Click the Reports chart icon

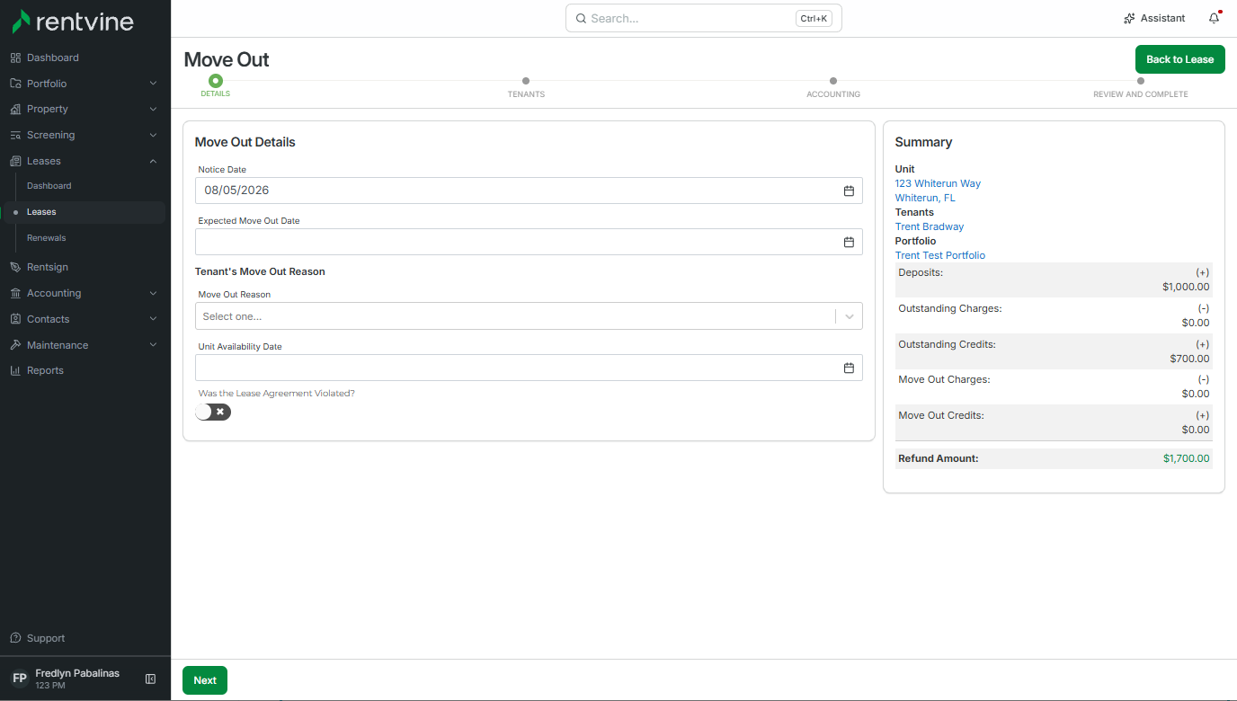[x=15, y=370]
